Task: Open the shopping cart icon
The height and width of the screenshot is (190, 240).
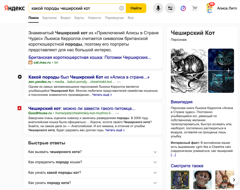Action: click(194, 8)
